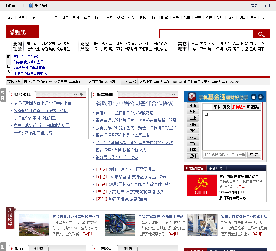Open 实时监控资金异动 promo link

click(27, 57)
